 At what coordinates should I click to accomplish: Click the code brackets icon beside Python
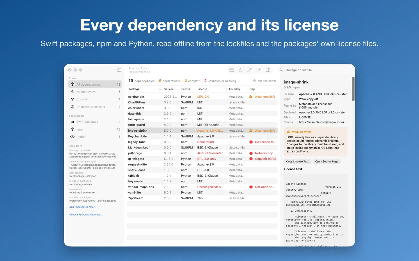tap(72, 137)
